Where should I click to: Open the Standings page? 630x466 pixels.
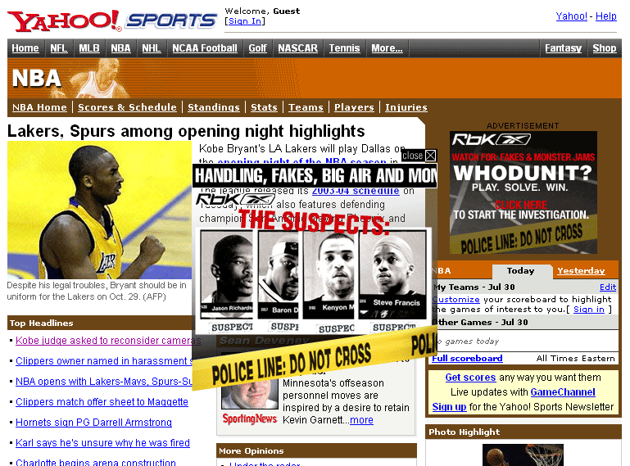point(213,107)
